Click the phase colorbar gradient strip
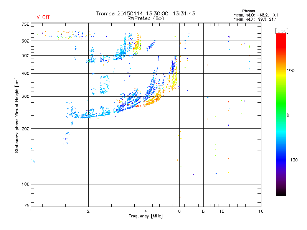Screen dimensions: 307x230 click(x=281, y=115)
